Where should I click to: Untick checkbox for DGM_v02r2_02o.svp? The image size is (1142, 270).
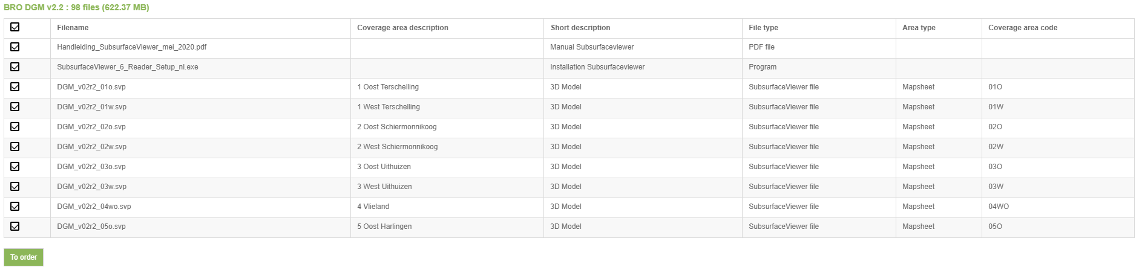point(15,127)
